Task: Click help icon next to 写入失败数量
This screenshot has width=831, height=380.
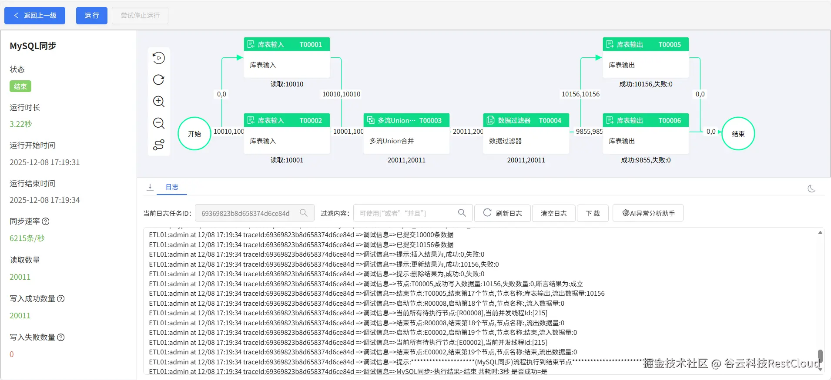Action: pos(61,337)
